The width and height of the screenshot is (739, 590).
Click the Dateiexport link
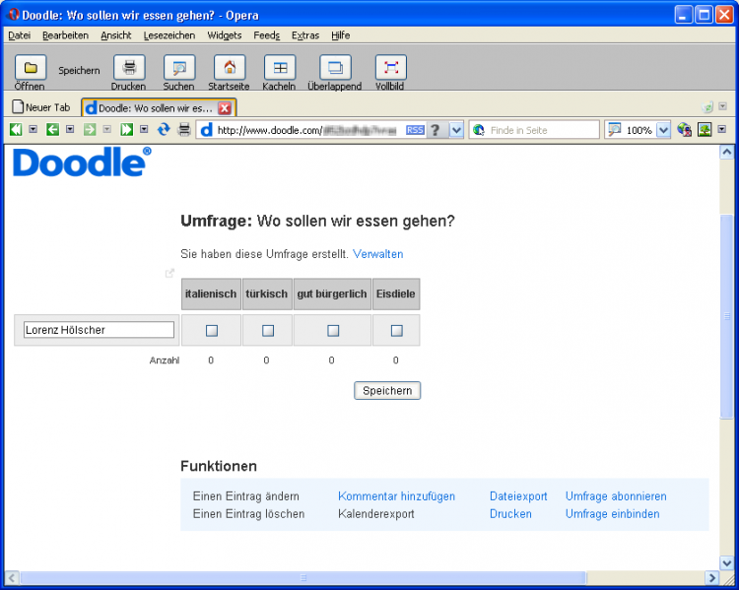point(518,496)
